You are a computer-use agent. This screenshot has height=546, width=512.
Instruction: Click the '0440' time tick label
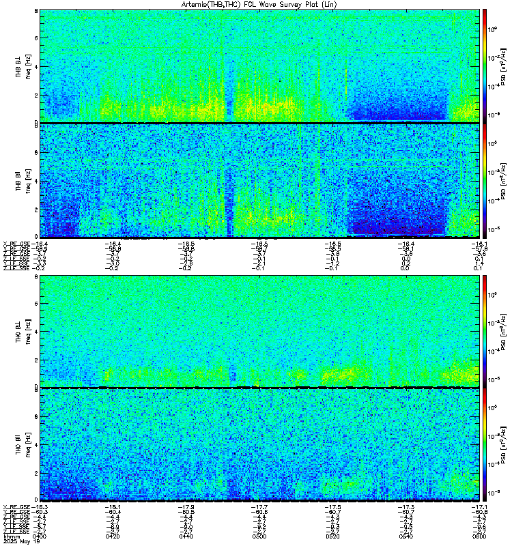click(186, 536)
